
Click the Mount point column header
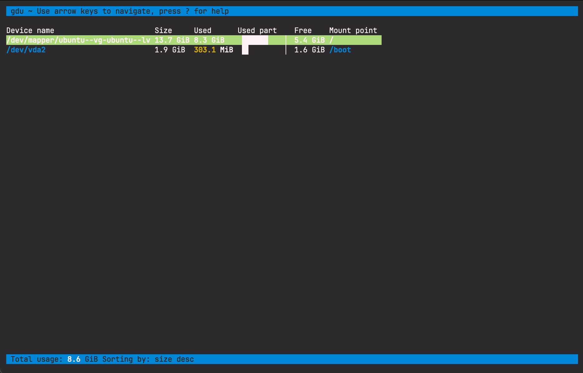point(353,30)
